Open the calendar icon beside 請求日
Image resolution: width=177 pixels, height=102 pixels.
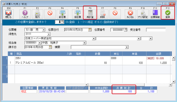pos(50,47)
